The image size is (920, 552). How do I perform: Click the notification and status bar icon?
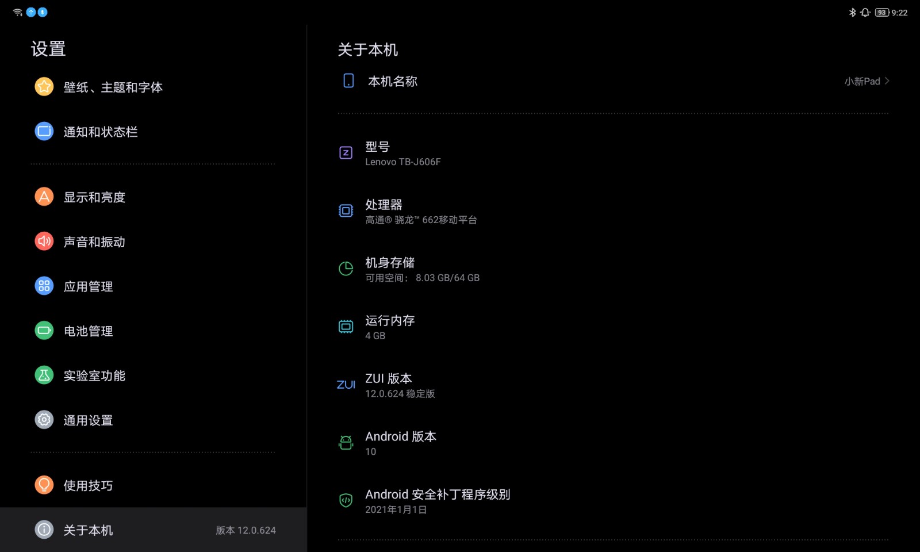[44, 131]
